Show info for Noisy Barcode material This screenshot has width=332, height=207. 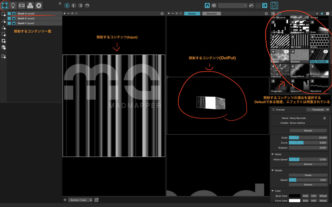325,118
